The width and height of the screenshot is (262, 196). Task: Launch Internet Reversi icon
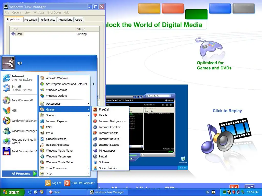pyautogui.click(x=95, y=139)
